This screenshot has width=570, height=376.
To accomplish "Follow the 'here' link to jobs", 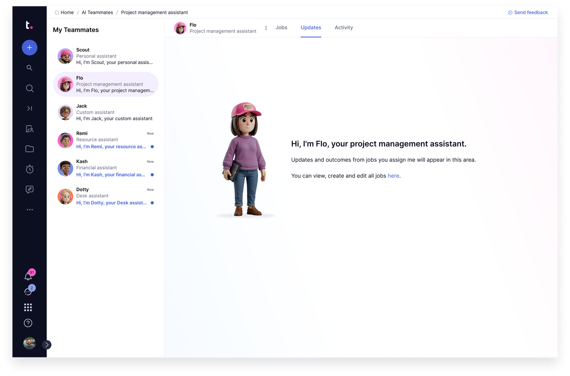I will click(x=393, y=176).
